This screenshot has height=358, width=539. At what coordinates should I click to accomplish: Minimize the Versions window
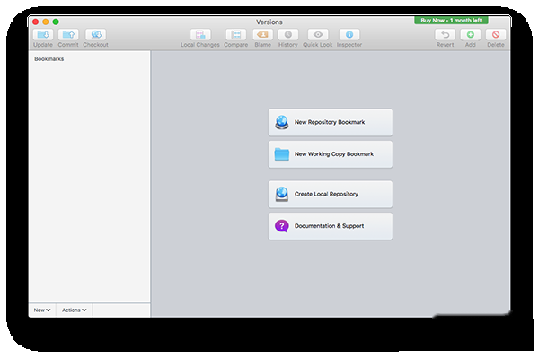tap(46, 22)
